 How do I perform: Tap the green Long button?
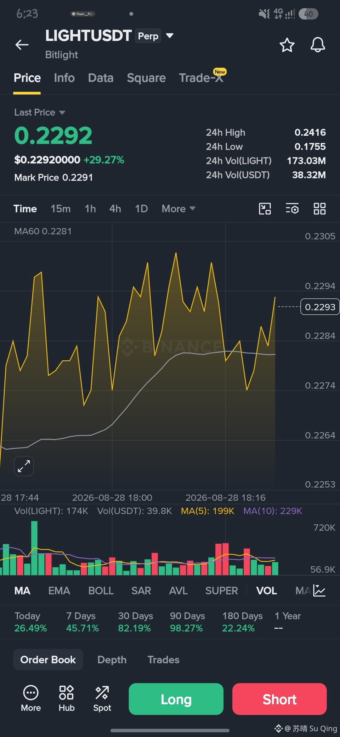coord(176,699)
